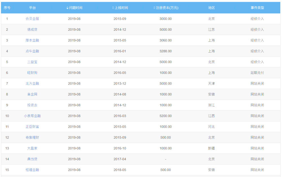Screen dimensions: 282x177
Task: Sort by 上线时间 column arrow
Action: click(x=113, y=8)
